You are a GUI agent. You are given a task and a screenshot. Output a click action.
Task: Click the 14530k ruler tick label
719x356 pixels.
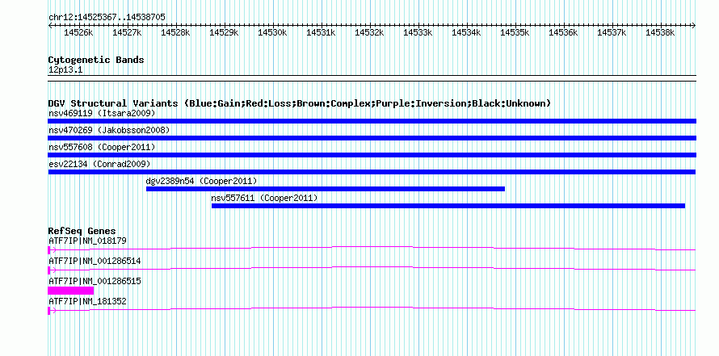pos(272,32)
